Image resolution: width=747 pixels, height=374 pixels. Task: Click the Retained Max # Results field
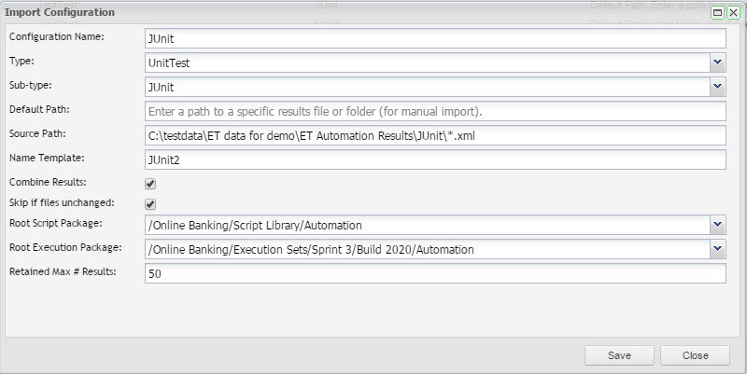click(x=435, y=273)
